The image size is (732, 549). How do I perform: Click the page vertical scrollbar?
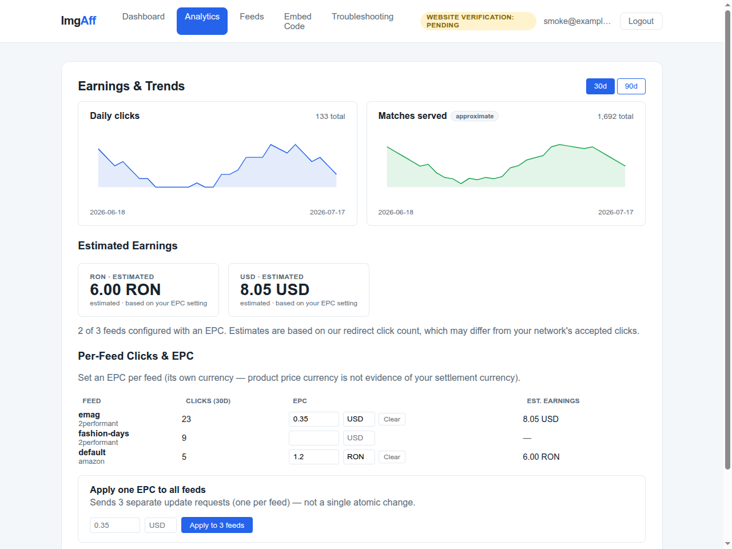click(x=727, y=240)
